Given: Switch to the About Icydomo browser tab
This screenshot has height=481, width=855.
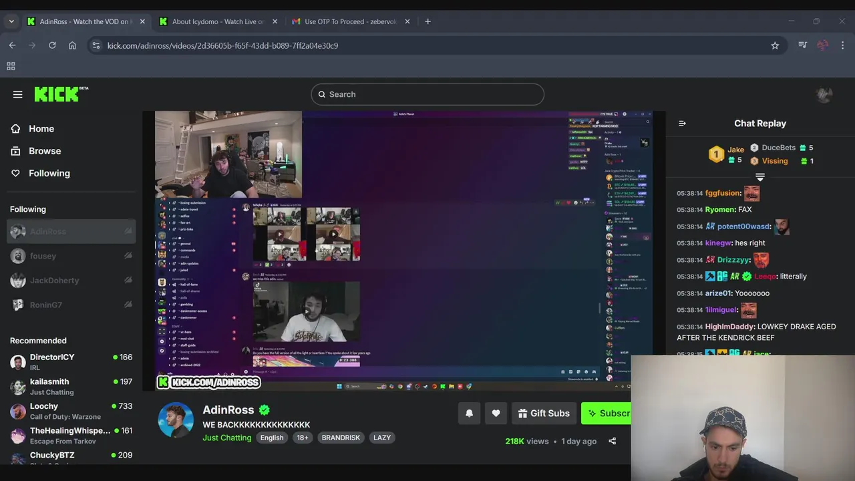Looking at the screenshot, I should [x=218, y=21].
